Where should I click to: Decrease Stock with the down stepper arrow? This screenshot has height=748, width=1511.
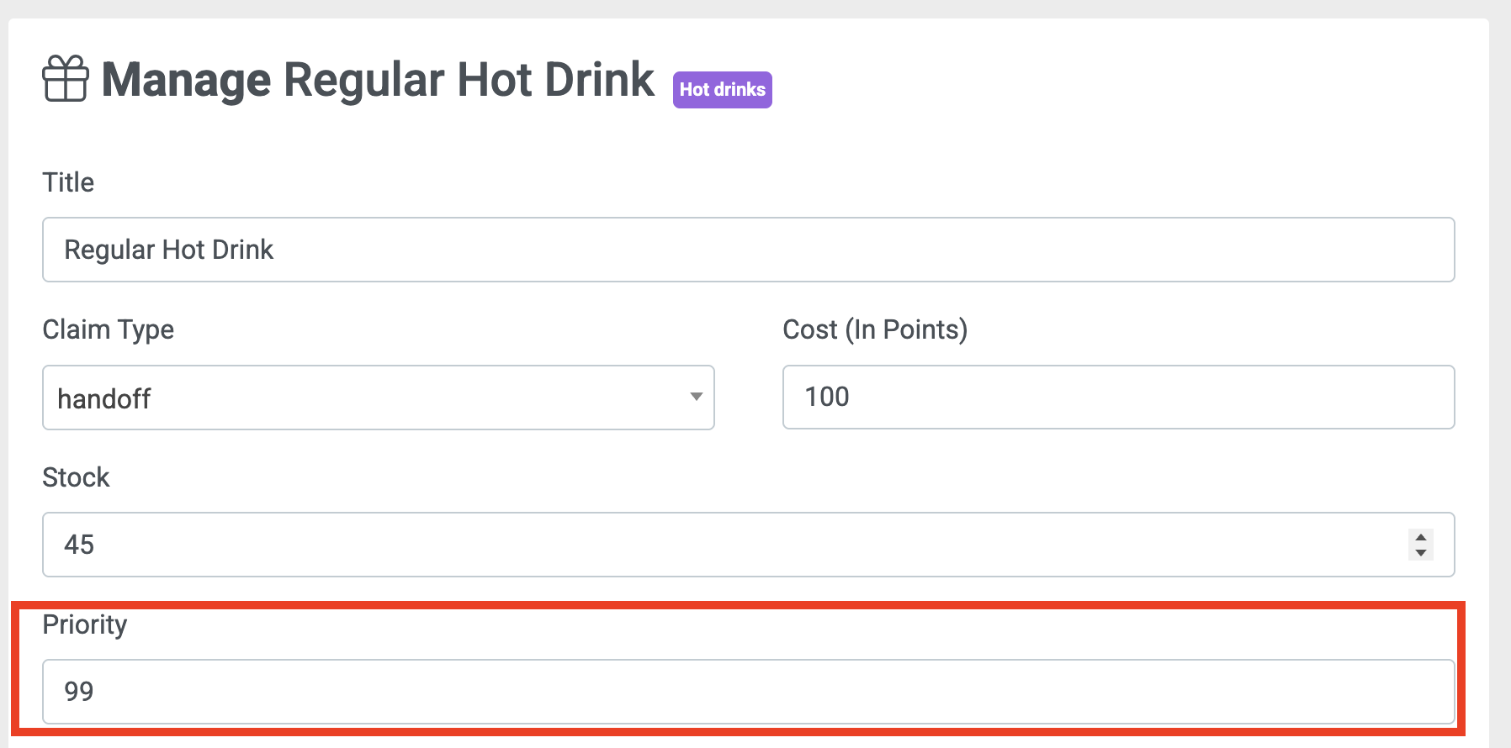pyautogui.click(x=1421, y=552)
